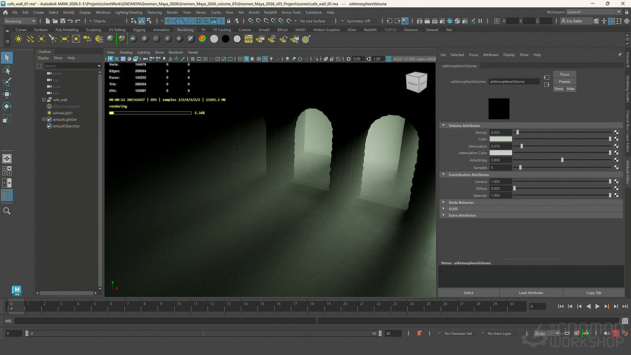
Task: Click the play forward button
Action: pos(597,306)
